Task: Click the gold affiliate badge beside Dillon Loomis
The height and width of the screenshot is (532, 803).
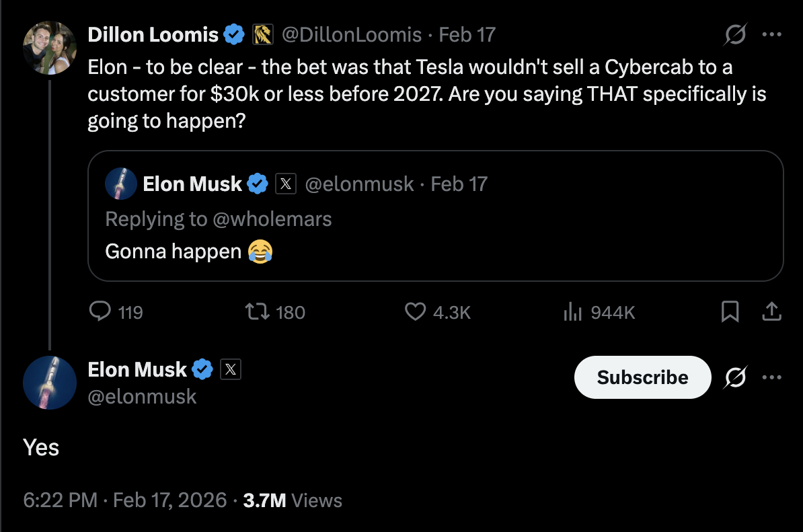Action: pos(262,34)
